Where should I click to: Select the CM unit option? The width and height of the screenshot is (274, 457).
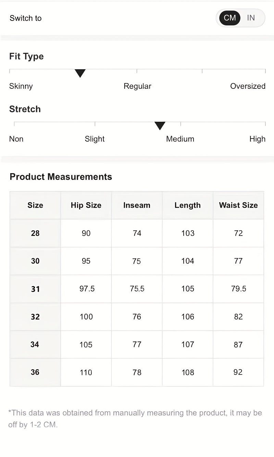[x=229, y=18]
